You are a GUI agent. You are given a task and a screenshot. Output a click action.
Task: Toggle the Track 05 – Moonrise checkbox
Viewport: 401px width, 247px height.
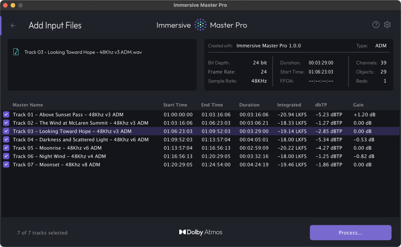click(x=6, y=148)
